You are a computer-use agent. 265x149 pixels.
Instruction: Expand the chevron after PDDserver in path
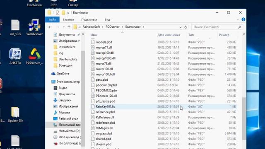(x=123, y=27)
